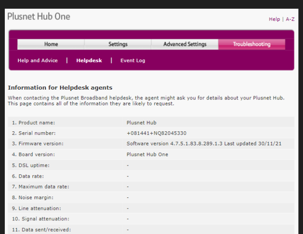This screenshot has height=234, width=303.
Task: Select the Board version value Plusnet Hub One
Action: [147, 154]
